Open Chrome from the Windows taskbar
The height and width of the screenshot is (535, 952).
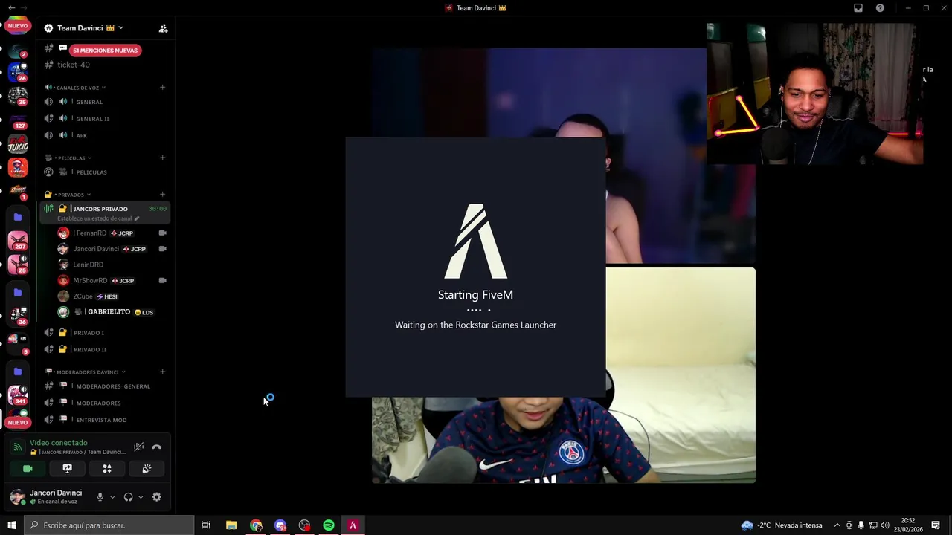(x=256, y=525)
